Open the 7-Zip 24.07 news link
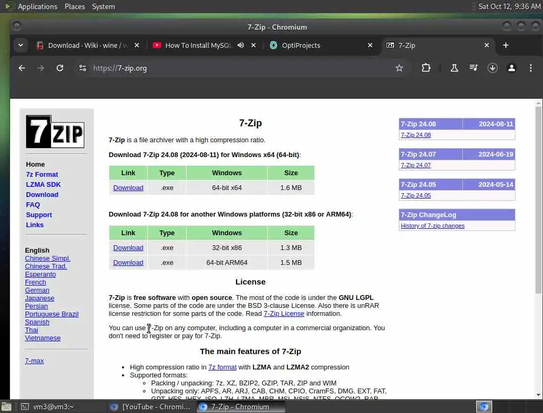 [416, 165]
